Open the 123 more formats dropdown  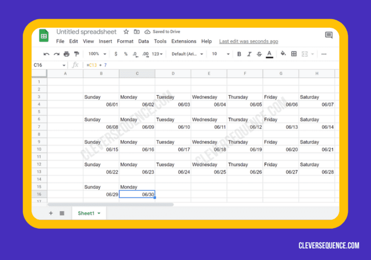157,54
